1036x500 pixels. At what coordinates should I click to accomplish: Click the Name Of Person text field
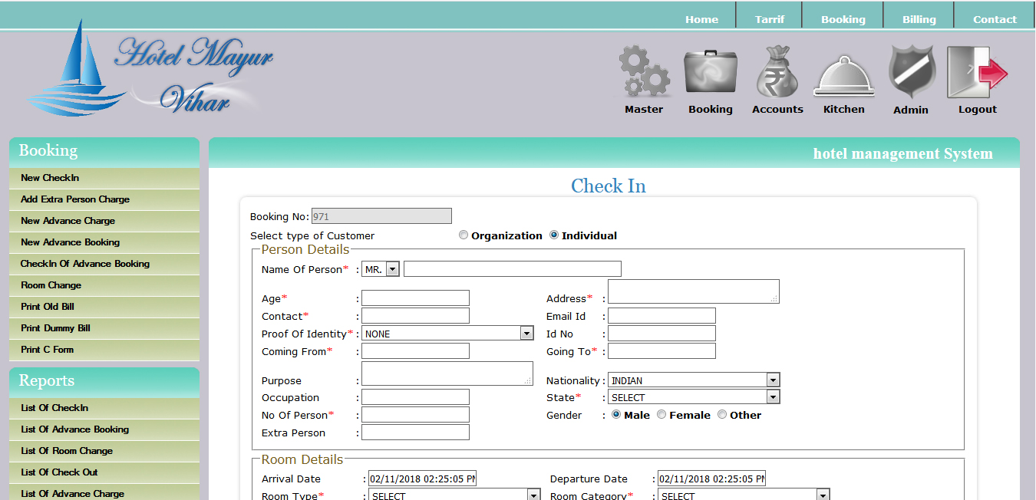pyautogui.click(x=513, y=269)
